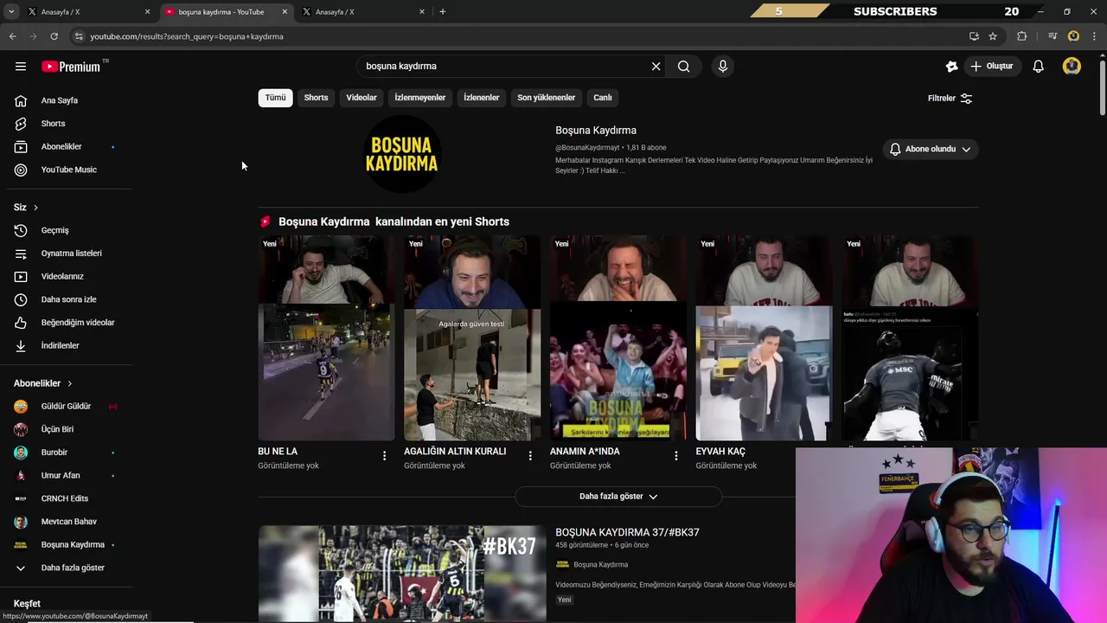This screenshot has height=623, width=1107.
Task: Open the account avatar menu
Action: pos(1072,66)
